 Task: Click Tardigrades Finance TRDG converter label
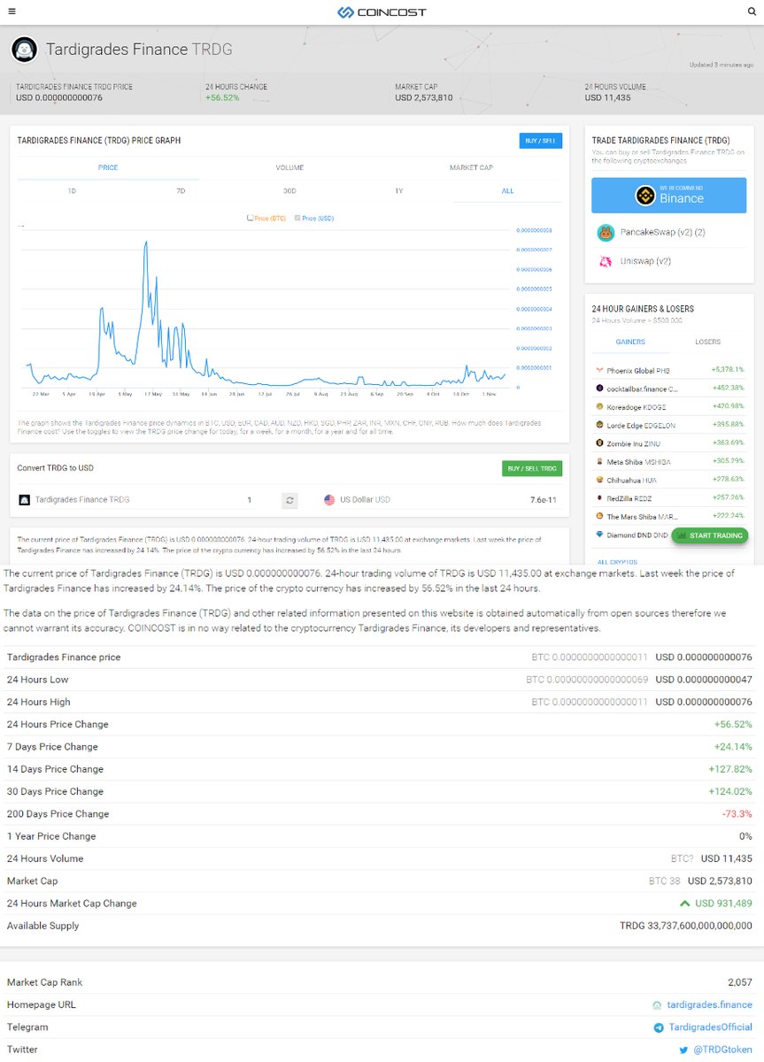(82, 500)
